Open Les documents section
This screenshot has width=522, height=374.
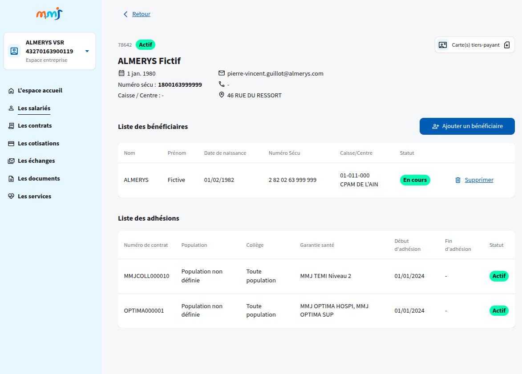coord(39,179)
